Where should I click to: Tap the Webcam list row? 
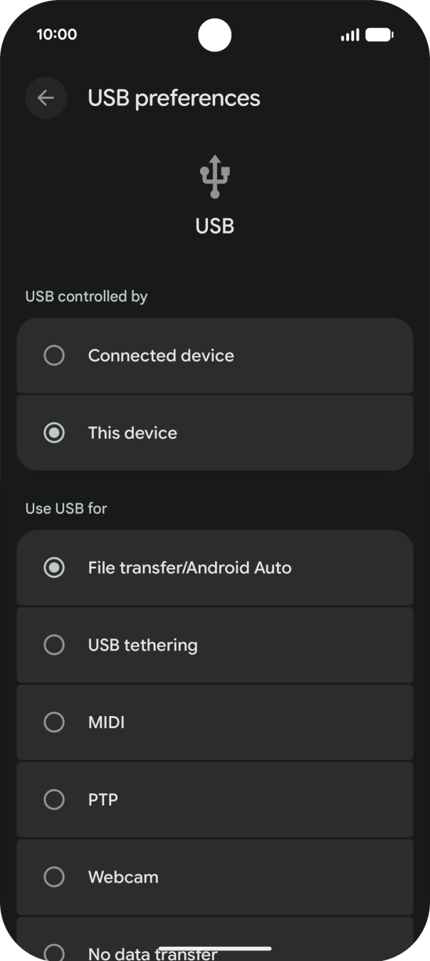point(214,877)
